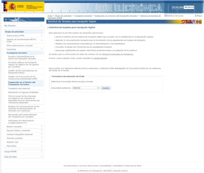Open Transporte internacional sidebar item

[x=19, y=88]
